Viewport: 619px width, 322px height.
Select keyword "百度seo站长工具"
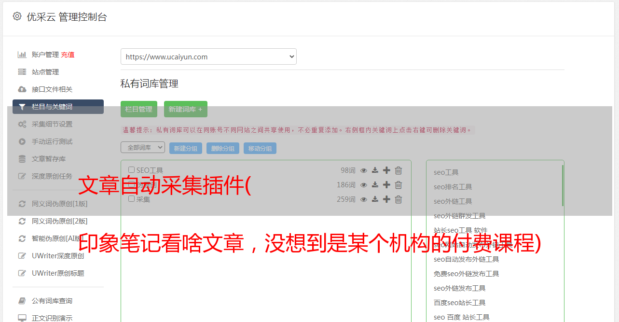[460, 303]
